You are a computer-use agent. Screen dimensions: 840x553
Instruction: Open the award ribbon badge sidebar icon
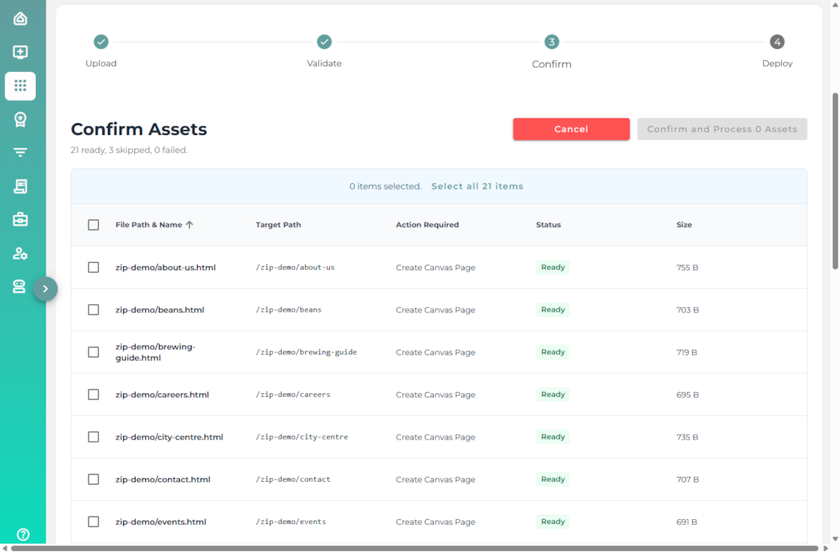pos(20,120)
